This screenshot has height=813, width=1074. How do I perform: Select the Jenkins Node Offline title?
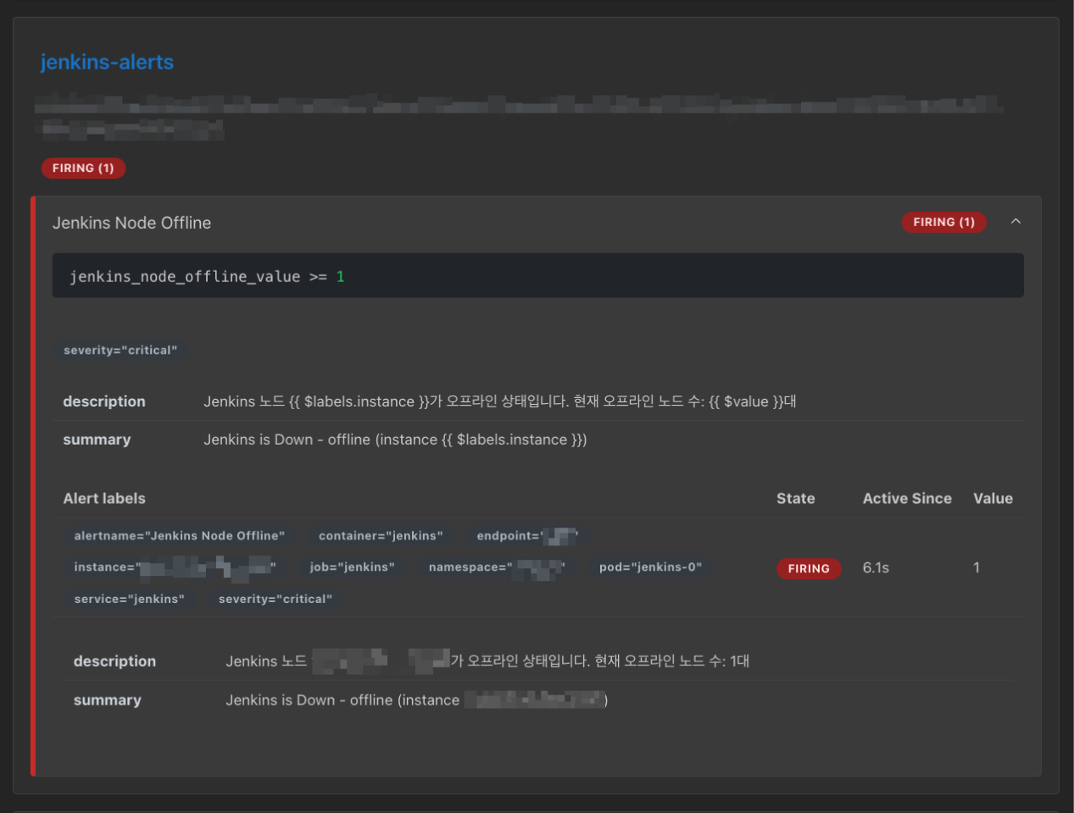pyautogui.click(x=132, y=223)
